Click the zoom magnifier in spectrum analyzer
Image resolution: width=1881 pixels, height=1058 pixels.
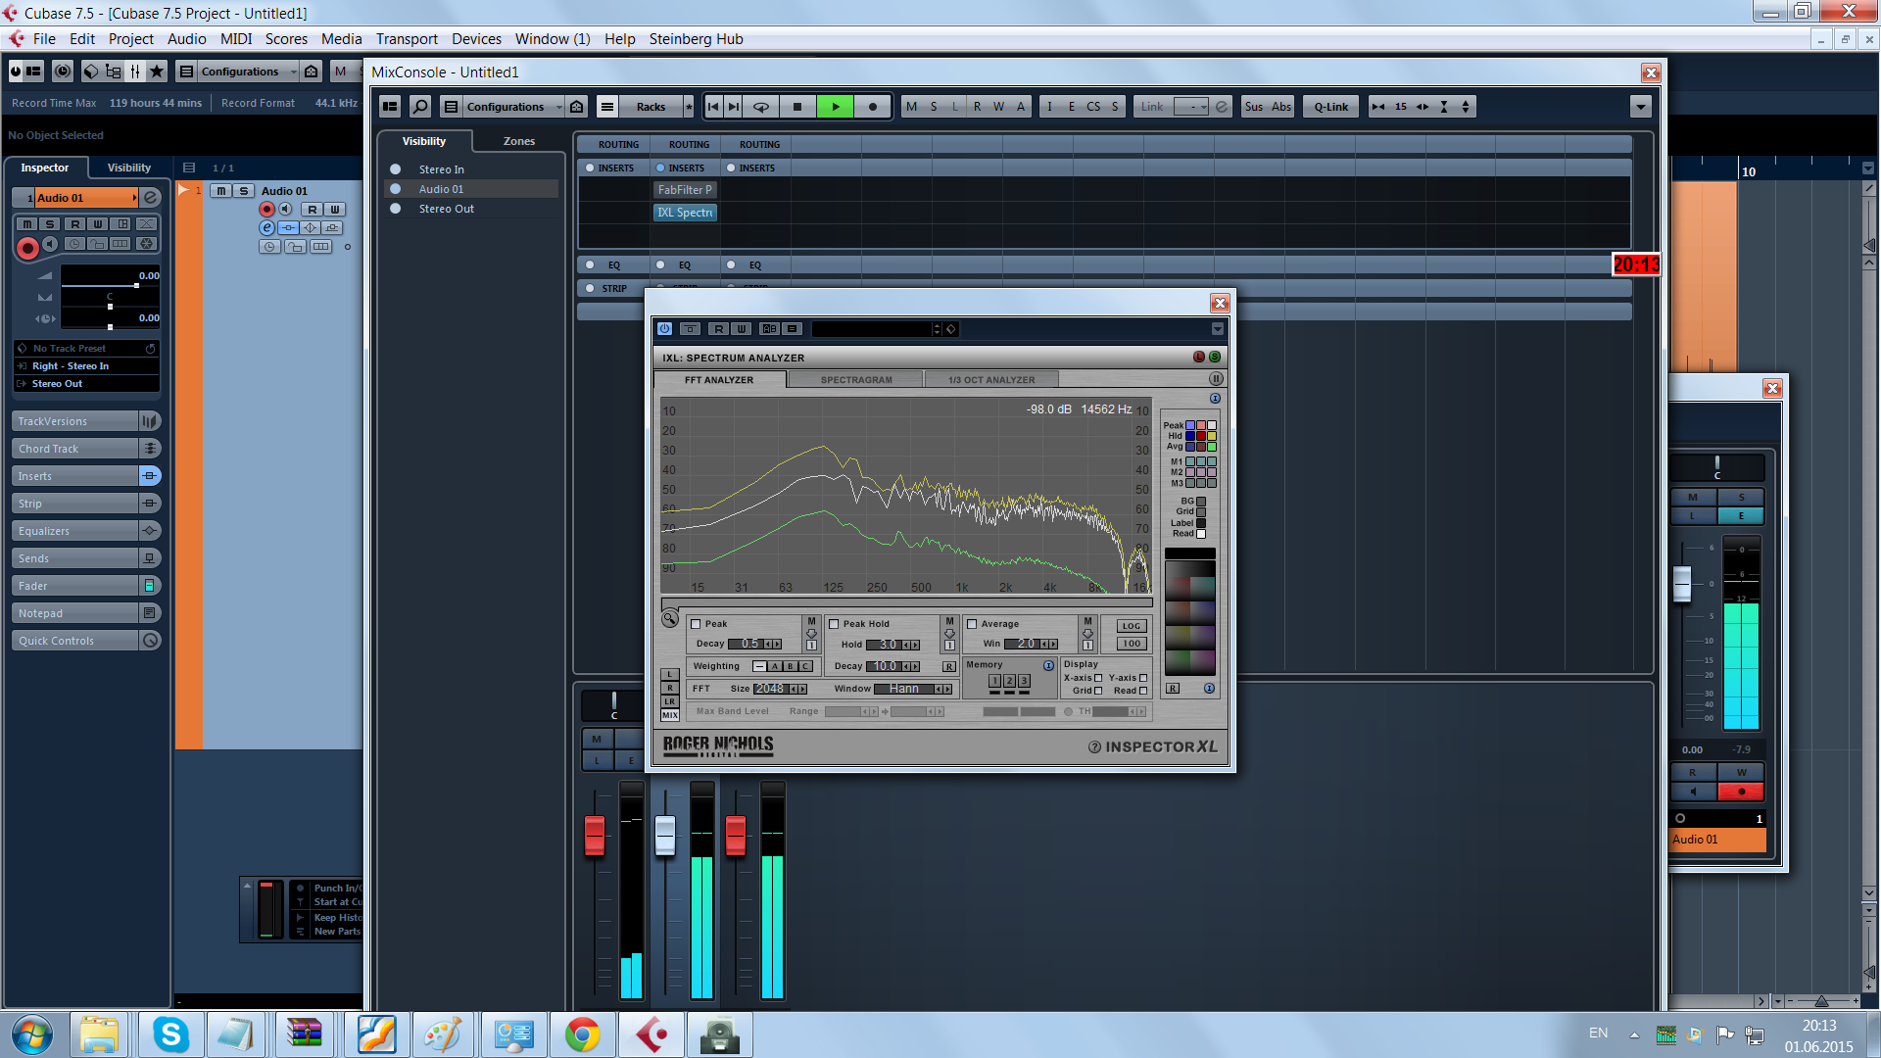(x=670, y=619)
